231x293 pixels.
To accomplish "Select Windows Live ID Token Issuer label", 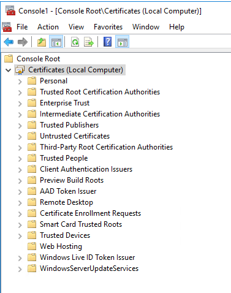I will tap(88, 257).
